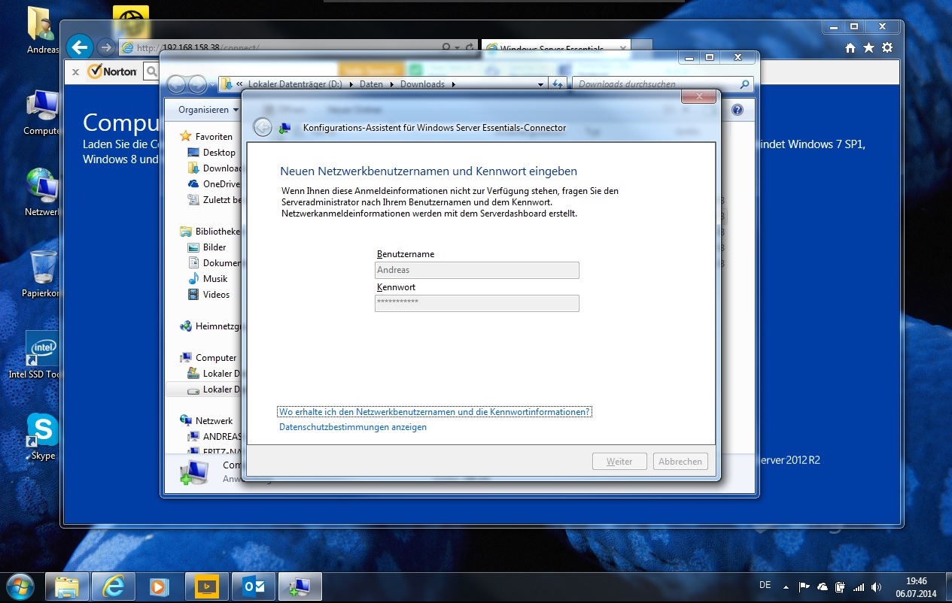The height and width of the screenshot is (603, 952).
Task: Click the OneDrive cloud icon in sidebar
Action: [x=193, y=184]
